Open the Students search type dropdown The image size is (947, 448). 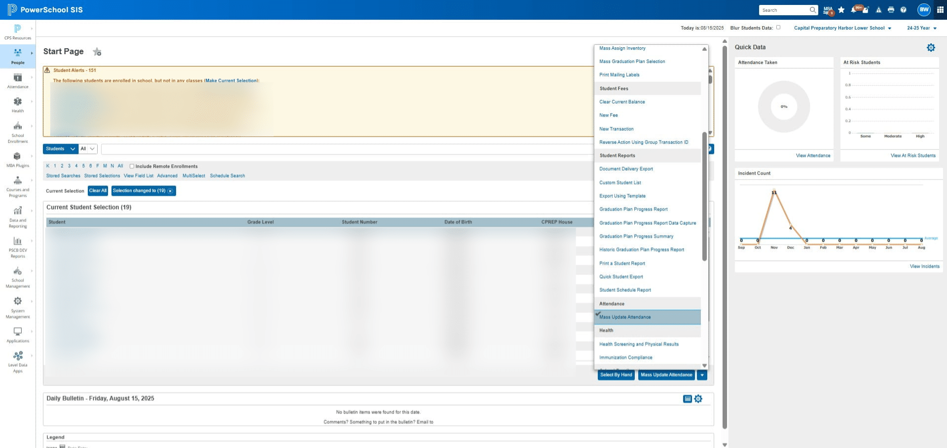pos(60,149)
